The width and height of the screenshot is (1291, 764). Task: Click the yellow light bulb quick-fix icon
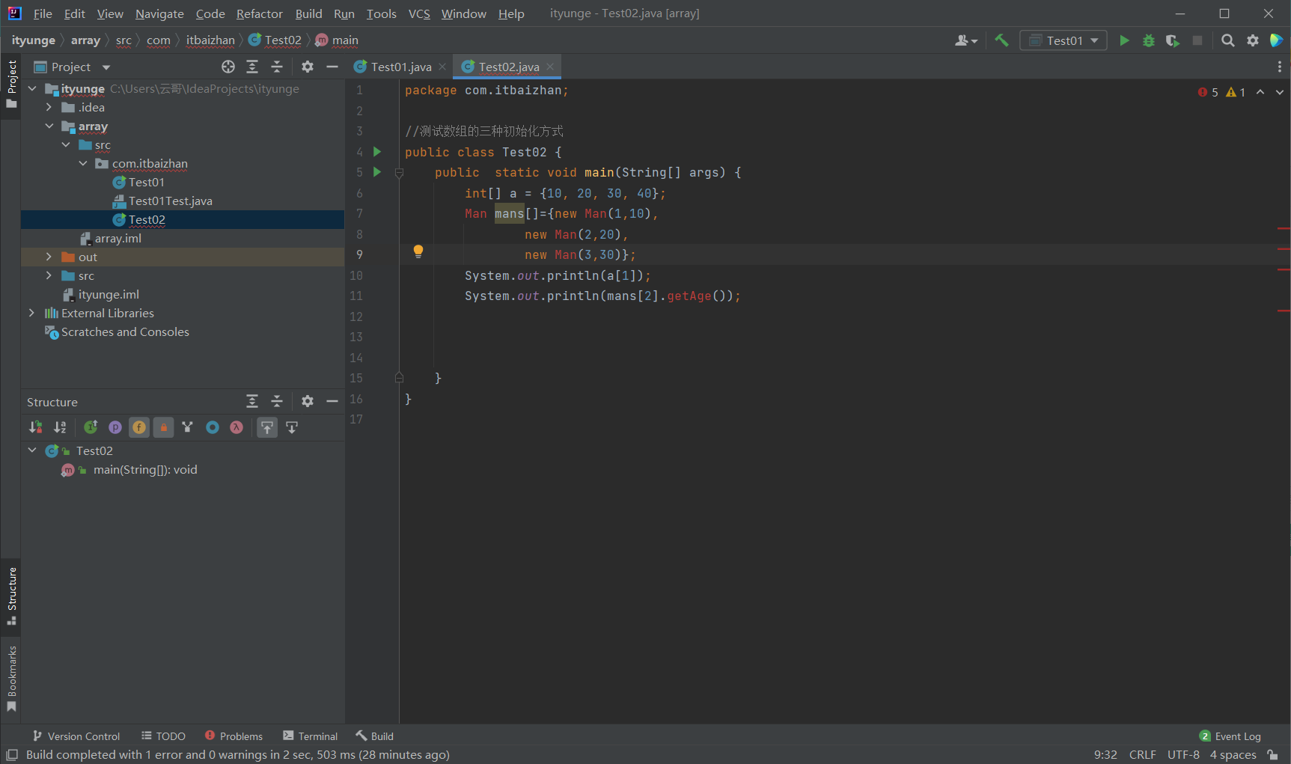pos(418,252)
